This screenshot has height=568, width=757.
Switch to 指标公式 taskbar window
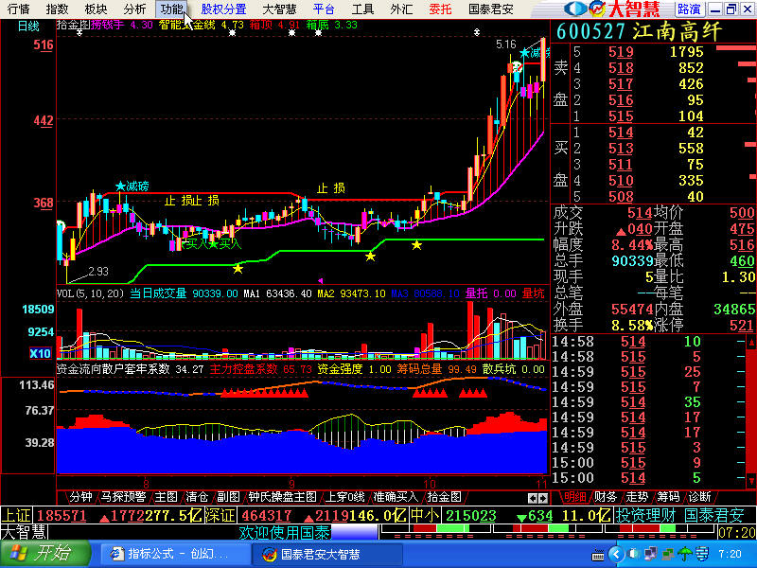(x=174, y=554)
